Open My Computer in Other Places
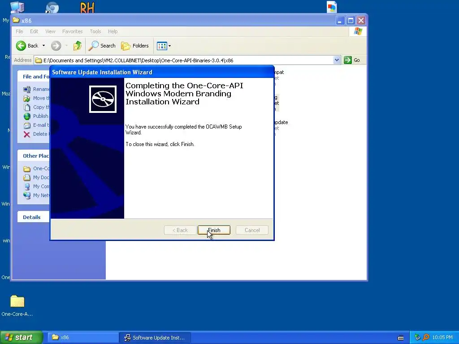 [x=36, y=186]
